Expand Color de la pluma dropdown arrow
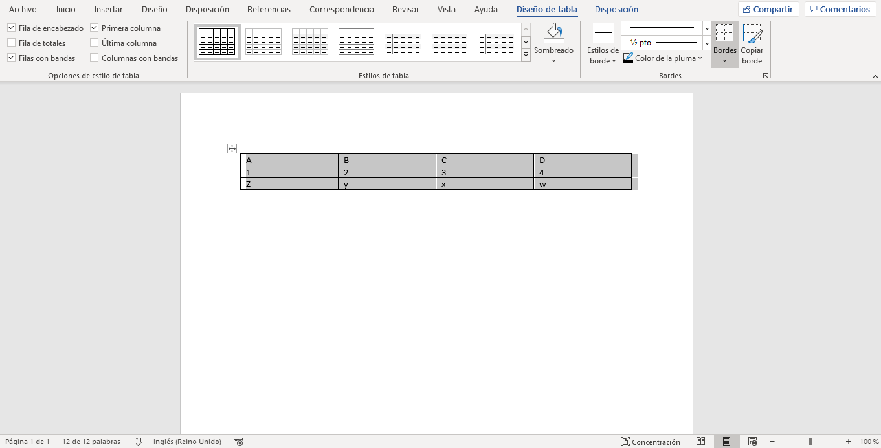The width and height of the screenshot is (881, 448). click(x=700, y=58)
